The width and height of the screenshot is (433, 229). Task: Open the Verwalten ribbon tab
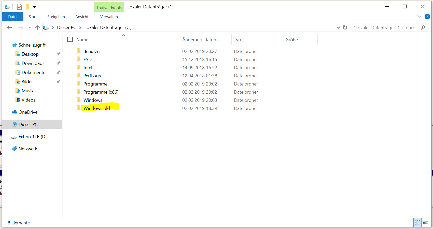pos(109,17)
